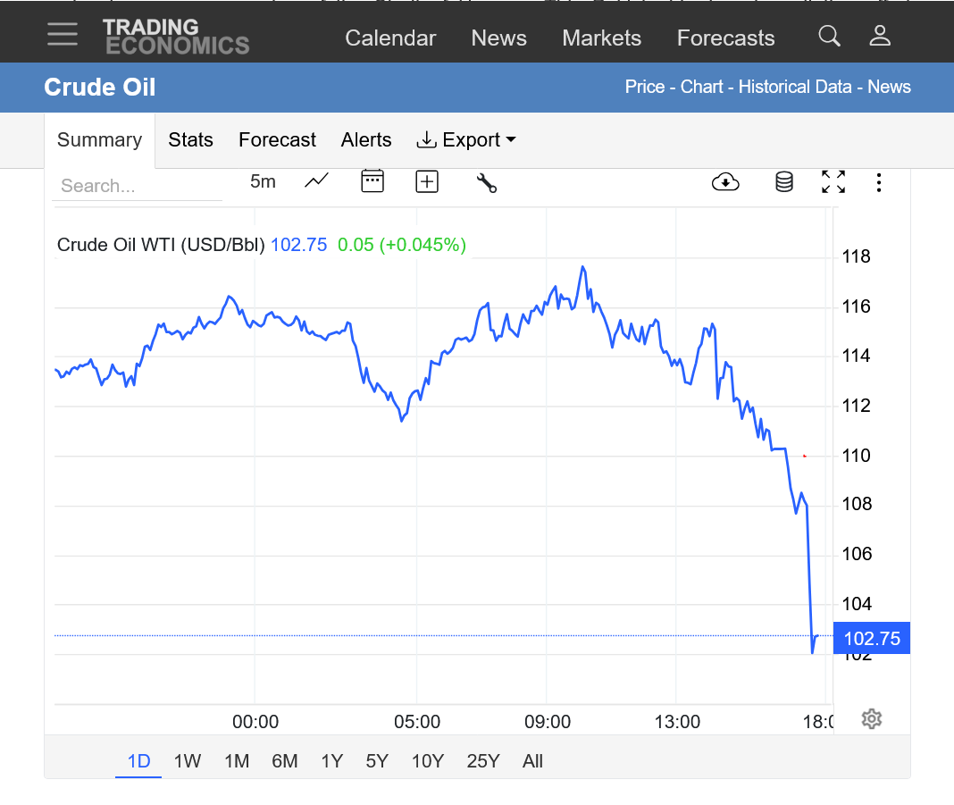Open the hamburger navigation menu
This screenshot has width=954, height=805.
[63, 34]
